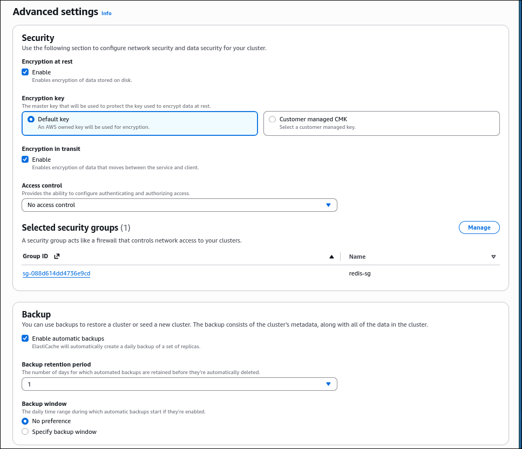Click the sort arrow on the Name column

493,257
